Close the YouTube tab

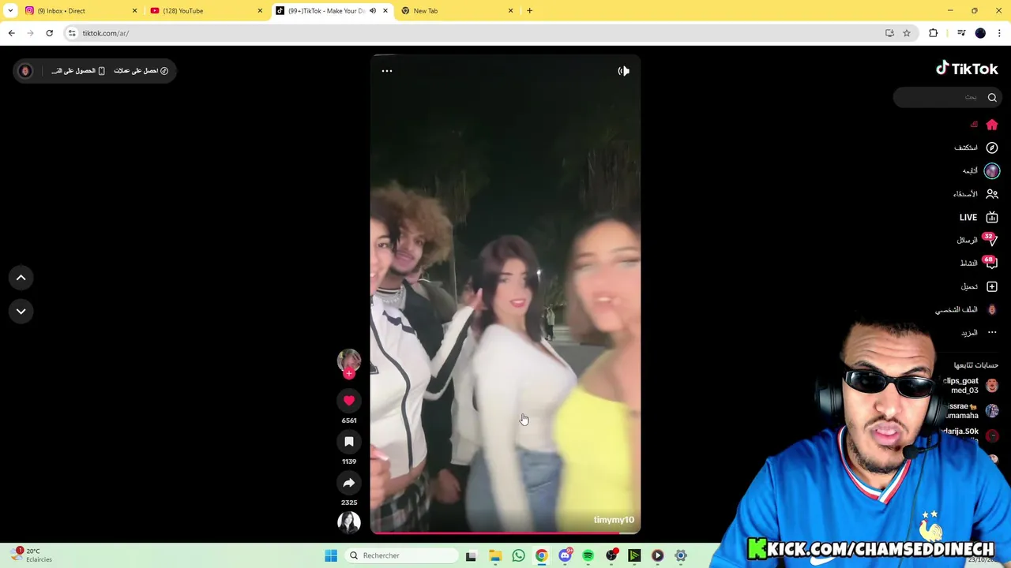(260, 10)
